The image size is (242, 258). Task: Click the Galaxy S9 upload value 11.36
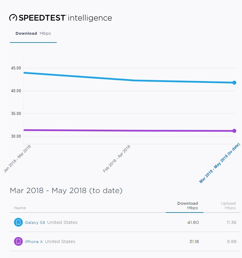pos(232,222)
